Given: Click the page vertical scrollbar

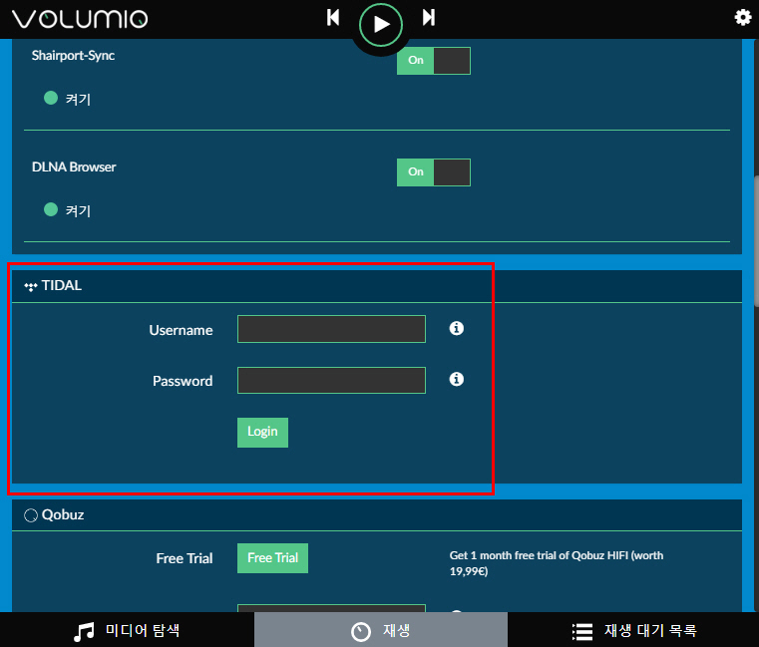Looking at the screenshot, I should (x=756, y=241).
